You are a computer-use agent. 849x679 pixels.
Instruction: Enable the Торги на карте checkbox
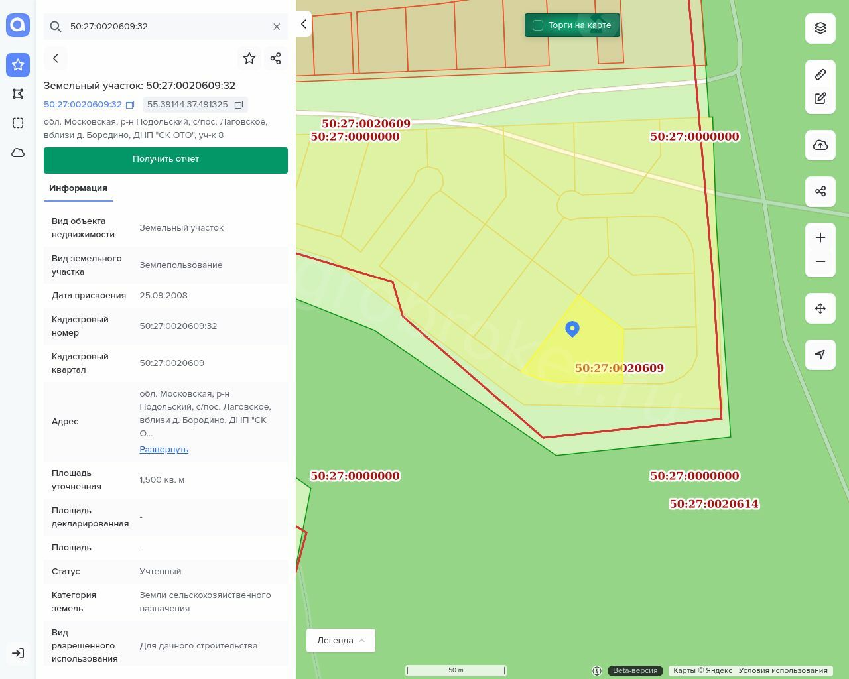click(538, 25)
